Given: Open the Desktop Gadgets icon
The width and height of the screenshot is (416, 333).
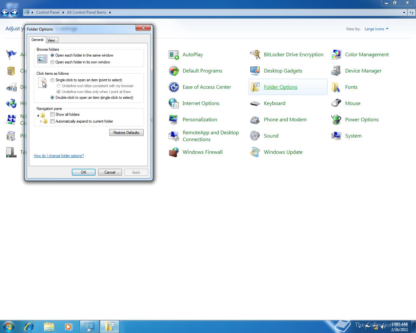Looking at the screenshot, I should [255, 71].
